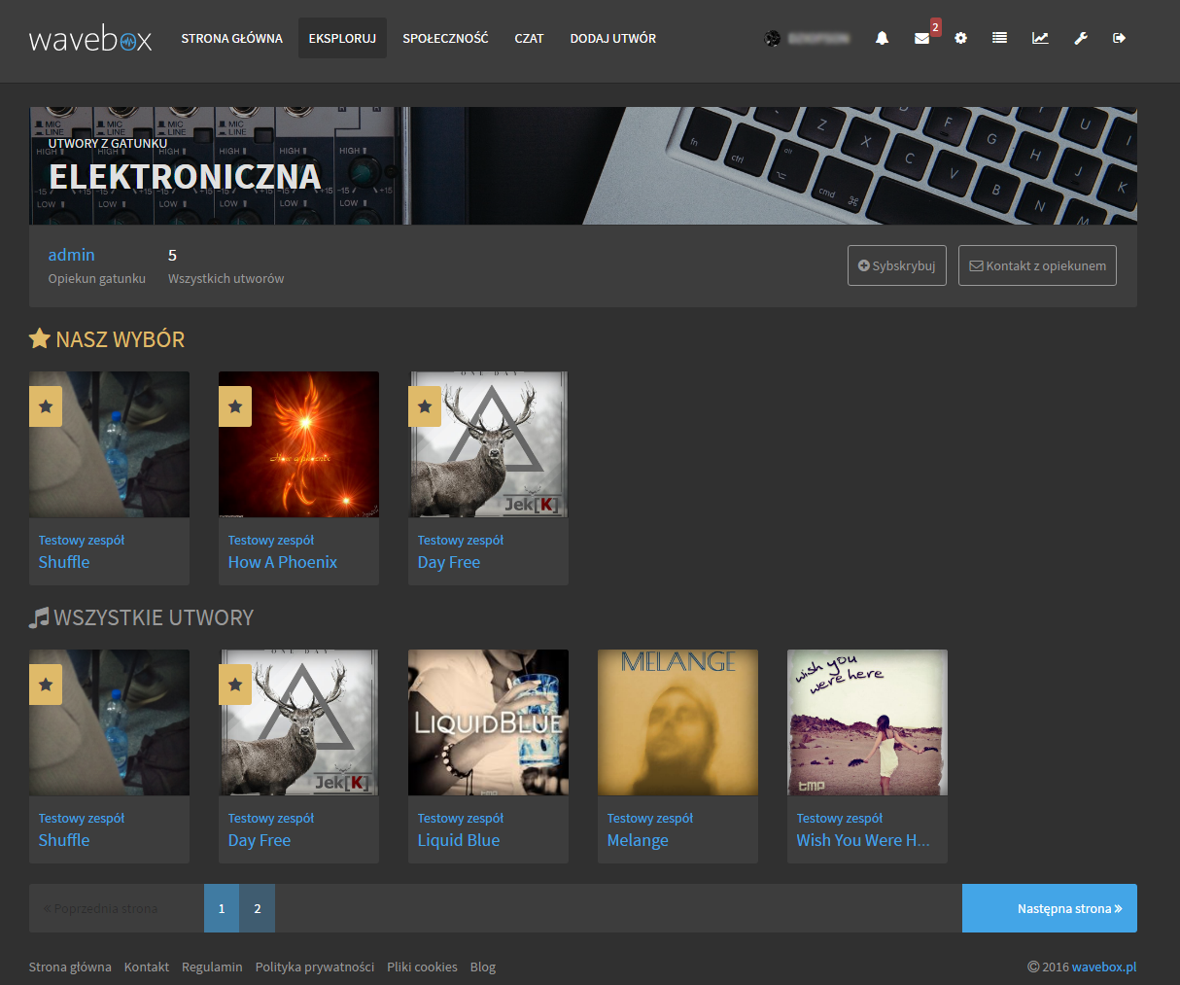Open the footer Polityka prywatności link
The image size is (1180, 985).
click(x=315, y=967)
